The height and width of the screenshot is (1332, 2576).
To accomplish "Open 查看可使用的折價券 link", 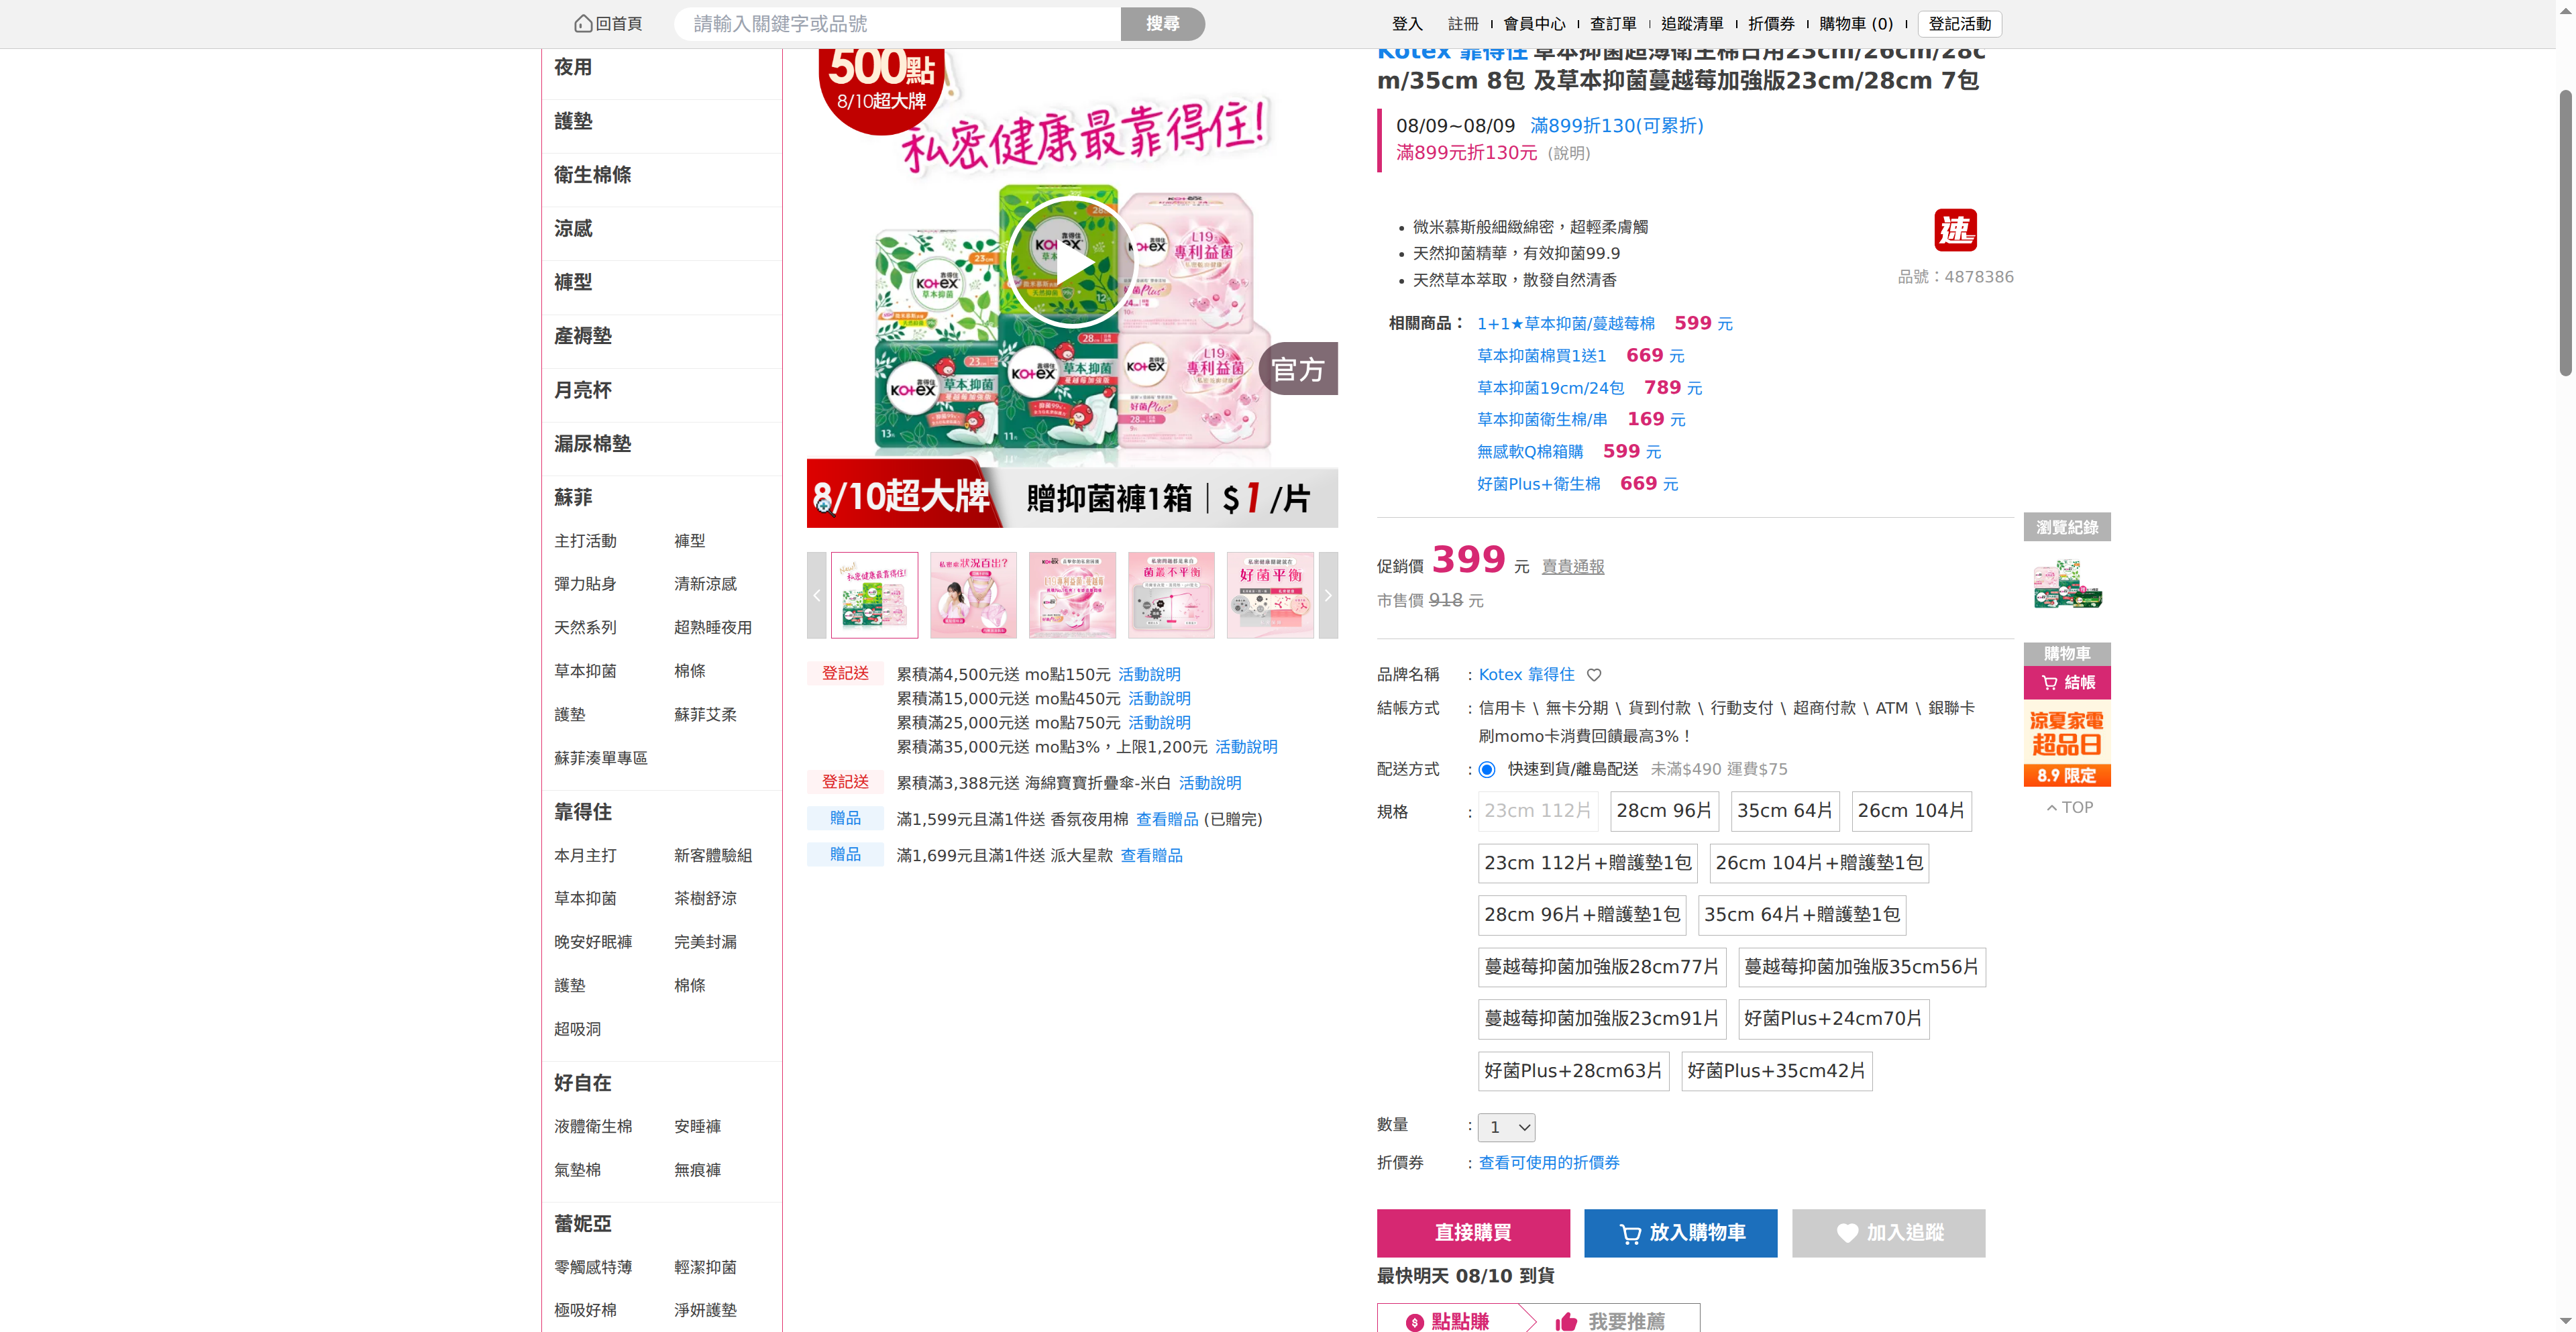I will coord(1549,1163).
